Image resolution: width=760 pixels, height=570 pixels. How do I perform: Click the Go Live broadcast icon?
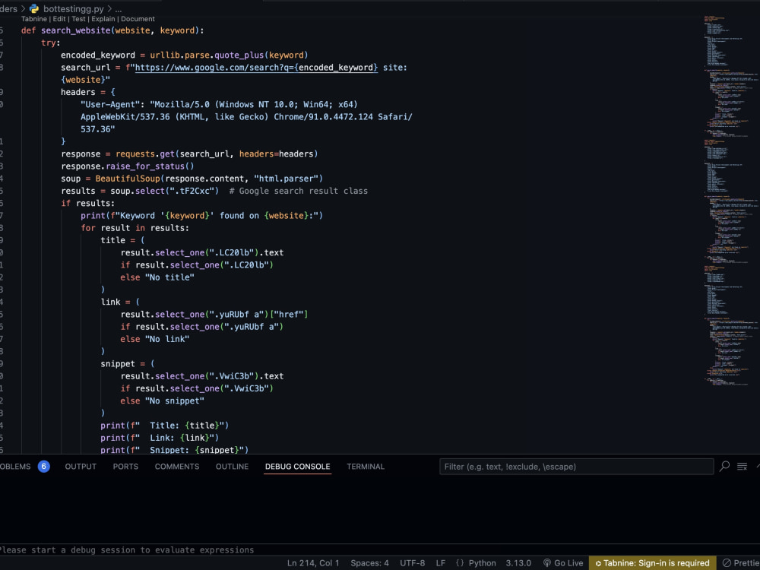pos(547,562)
